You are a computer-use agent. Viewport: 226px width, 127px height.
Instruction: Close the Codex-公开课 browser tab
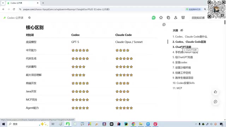point(38,3)
